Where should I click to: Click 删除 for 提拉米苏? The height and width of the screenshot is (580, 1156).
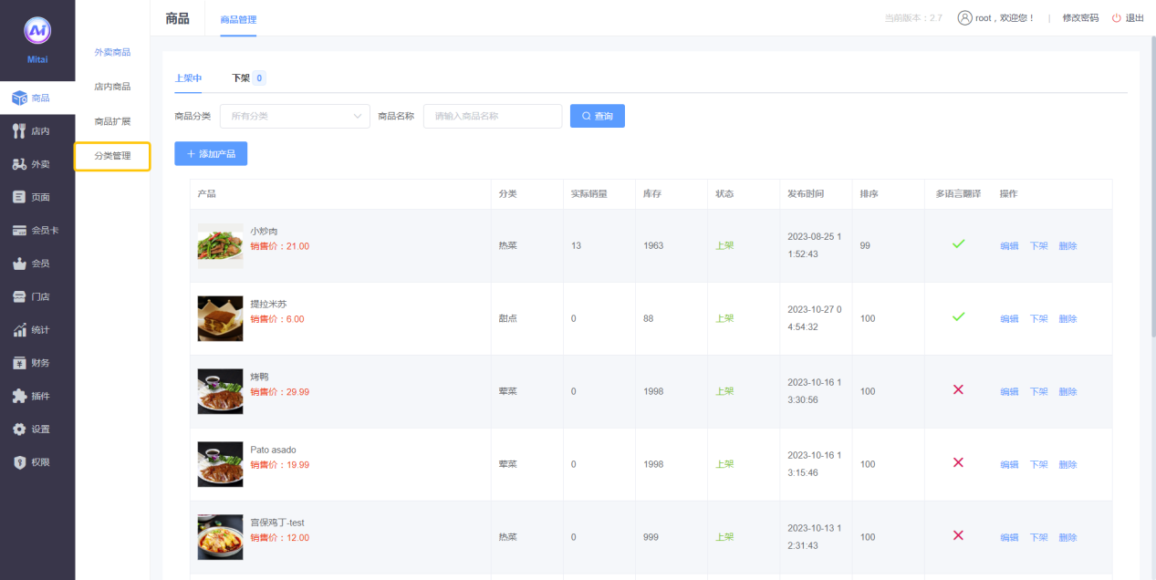[x=1067, y=319]
